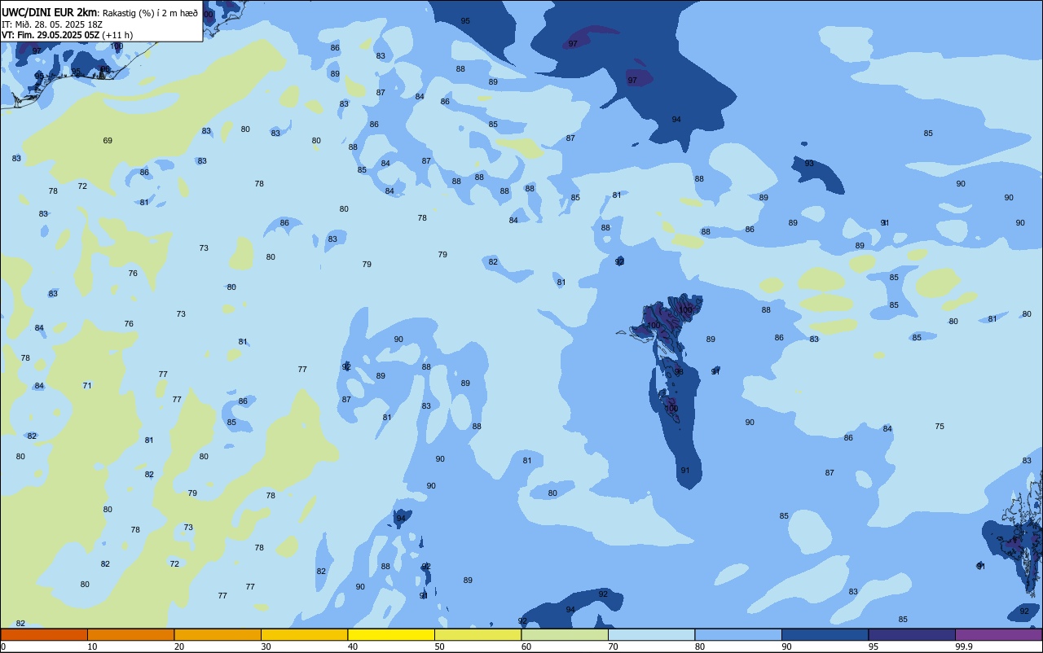Click the orange 10–20 legend swatch
Screen dimensions: 1043x653
click(x=130, y=634)
